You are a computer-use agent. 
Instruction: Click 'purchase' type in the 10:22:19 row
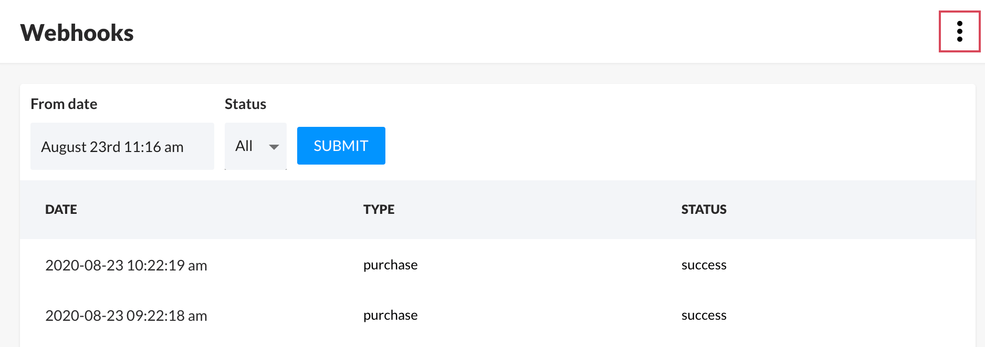coord(390,265)
